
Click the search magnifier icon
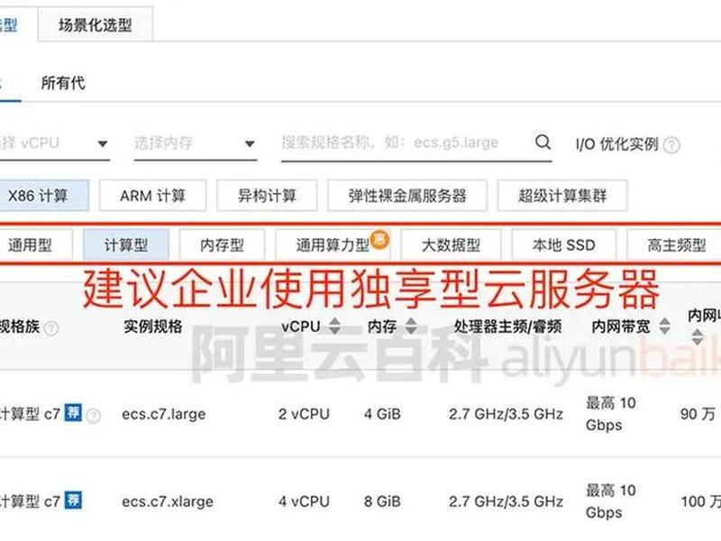pos(543,142)
